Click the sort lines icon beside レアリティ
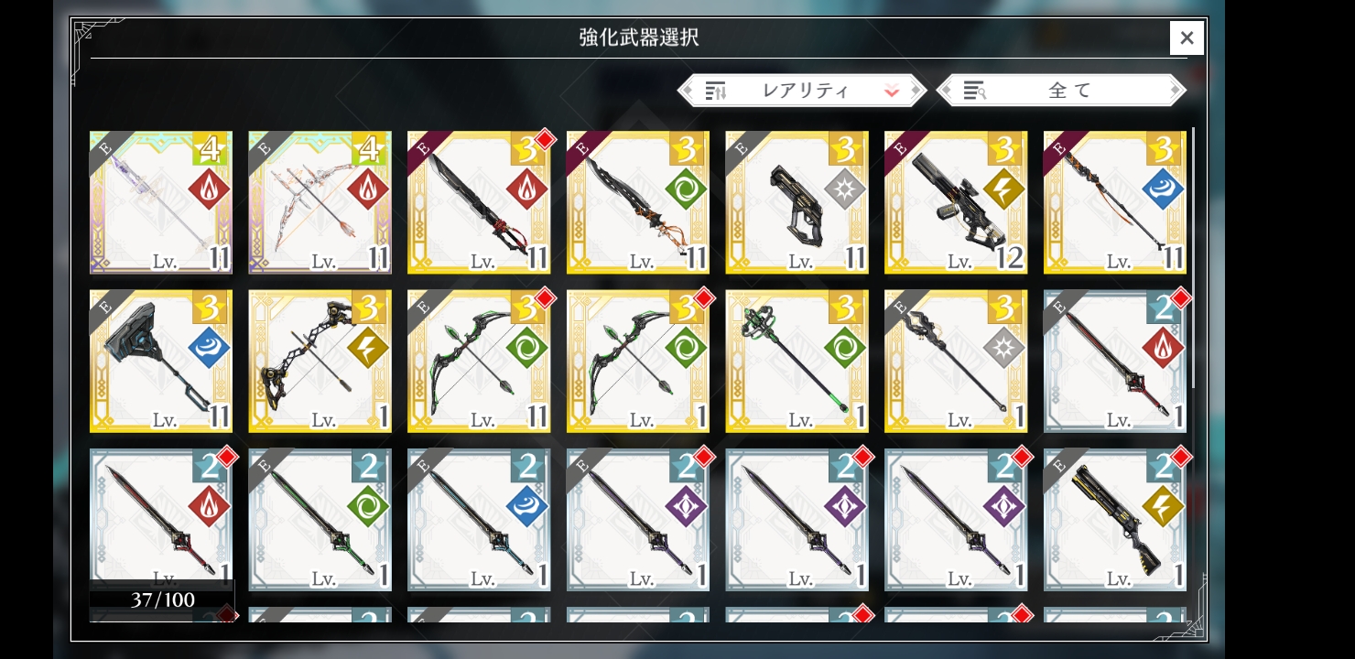 pyautogui.click(x=715, y=91)
